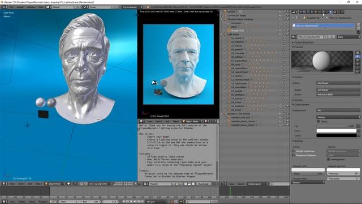Image resolution: width=362 pixels, height=204 pixels.
Task: Browse materials to link
Action: pyautogui.click(x=294, y=37)
